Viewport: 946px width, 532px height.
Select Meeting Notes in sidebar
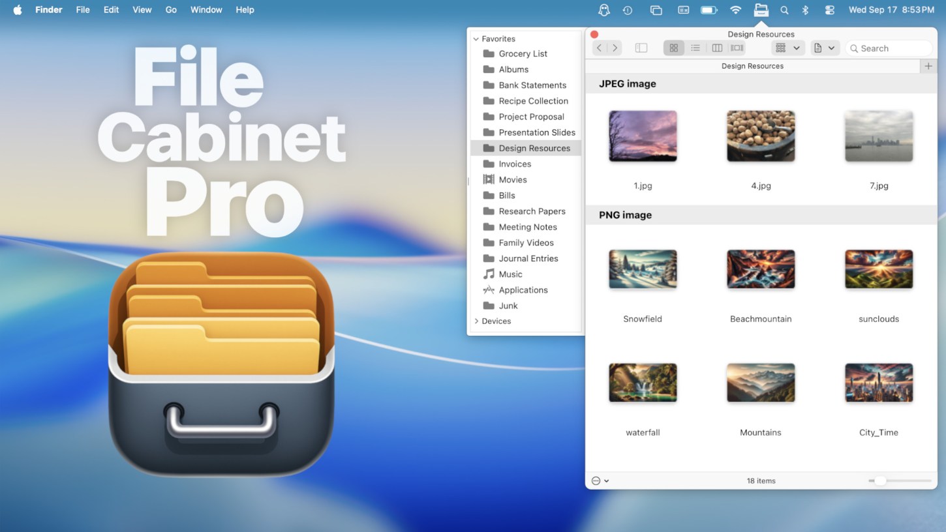[525, 227]
